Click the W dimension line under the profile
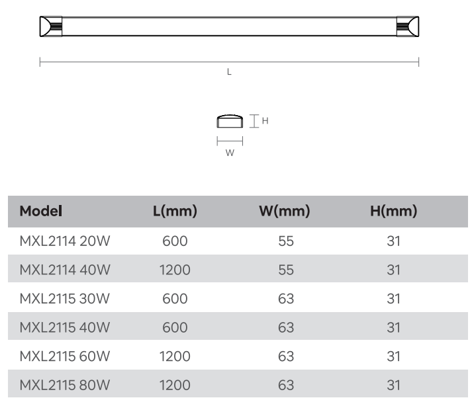472x402 pixels. [x=230, y=141]
